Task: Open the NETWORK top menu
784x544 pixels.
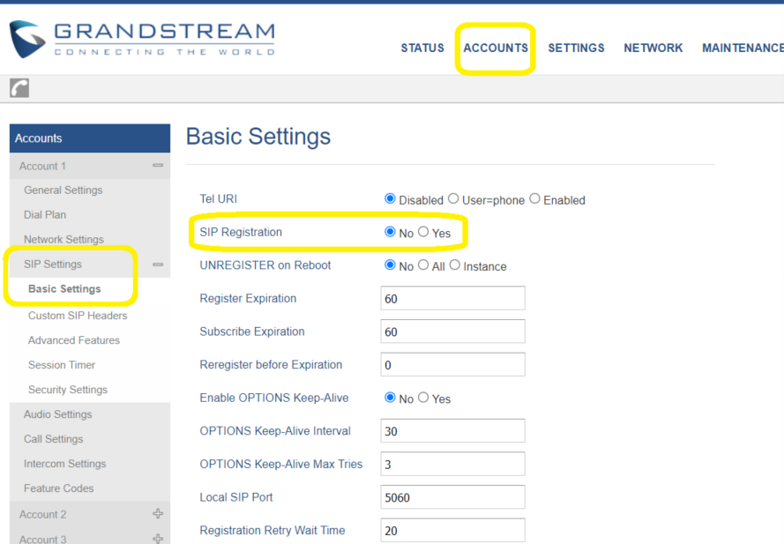Action: [653, 48]
